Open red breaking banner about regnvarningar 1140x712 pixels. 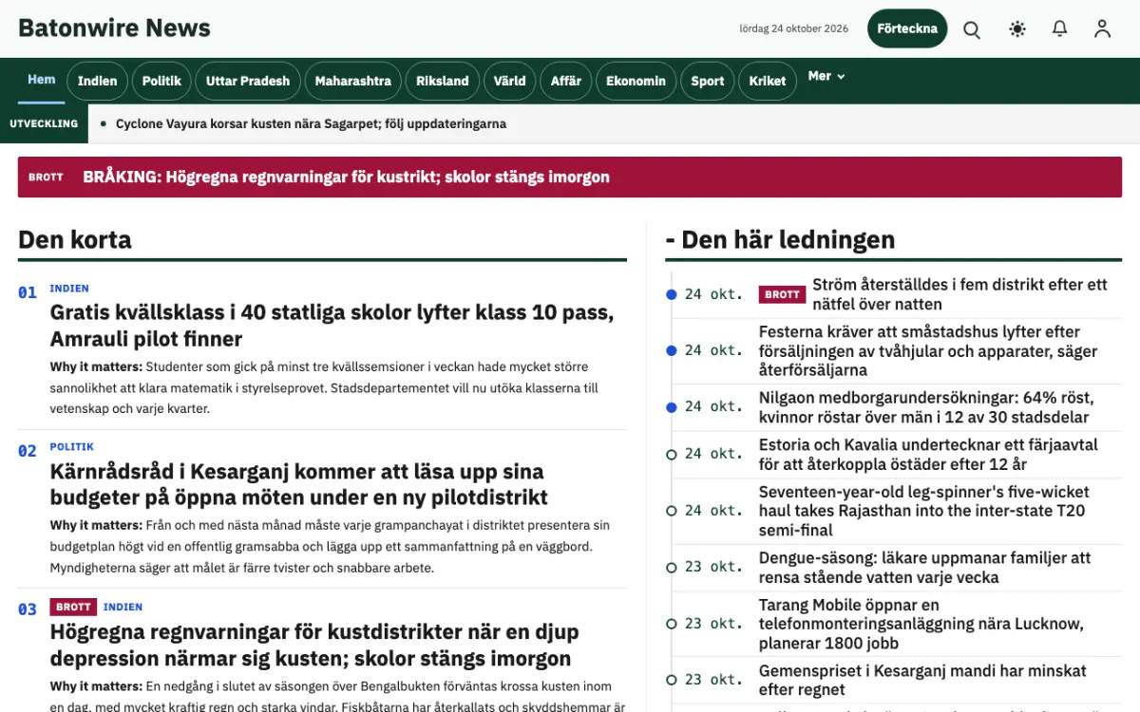(570, 177)
